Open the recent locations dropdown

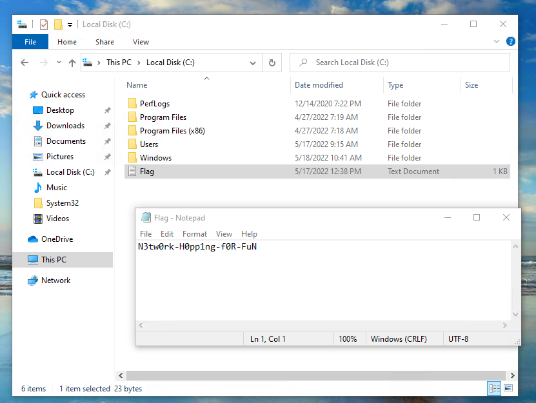[59, 63]
